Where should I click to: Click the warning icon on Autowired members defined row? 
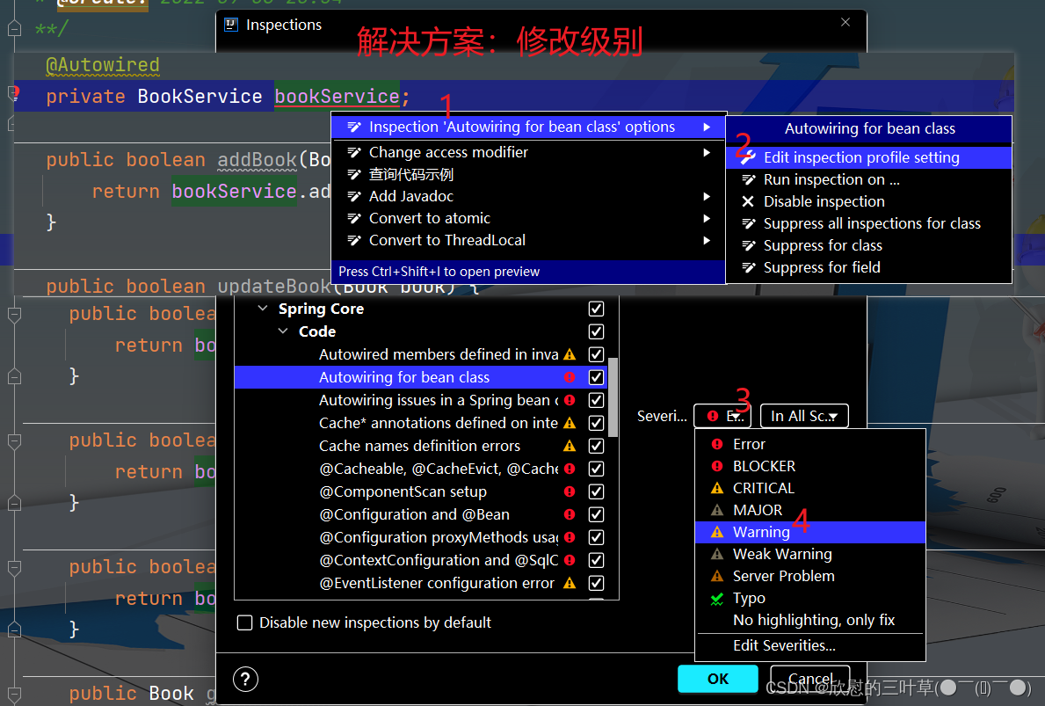click(570, 354)
